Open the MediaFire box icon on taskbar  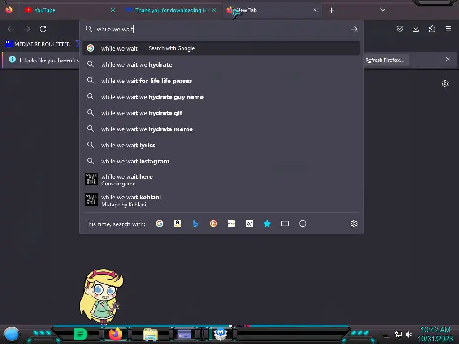click(x=221, y=334)
